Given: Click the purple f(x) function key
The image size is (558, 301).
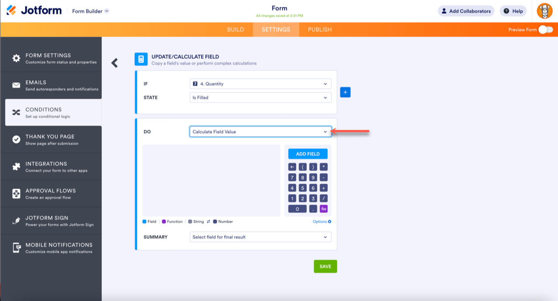Looking at the screenshot, I should (x=323, y=209).
